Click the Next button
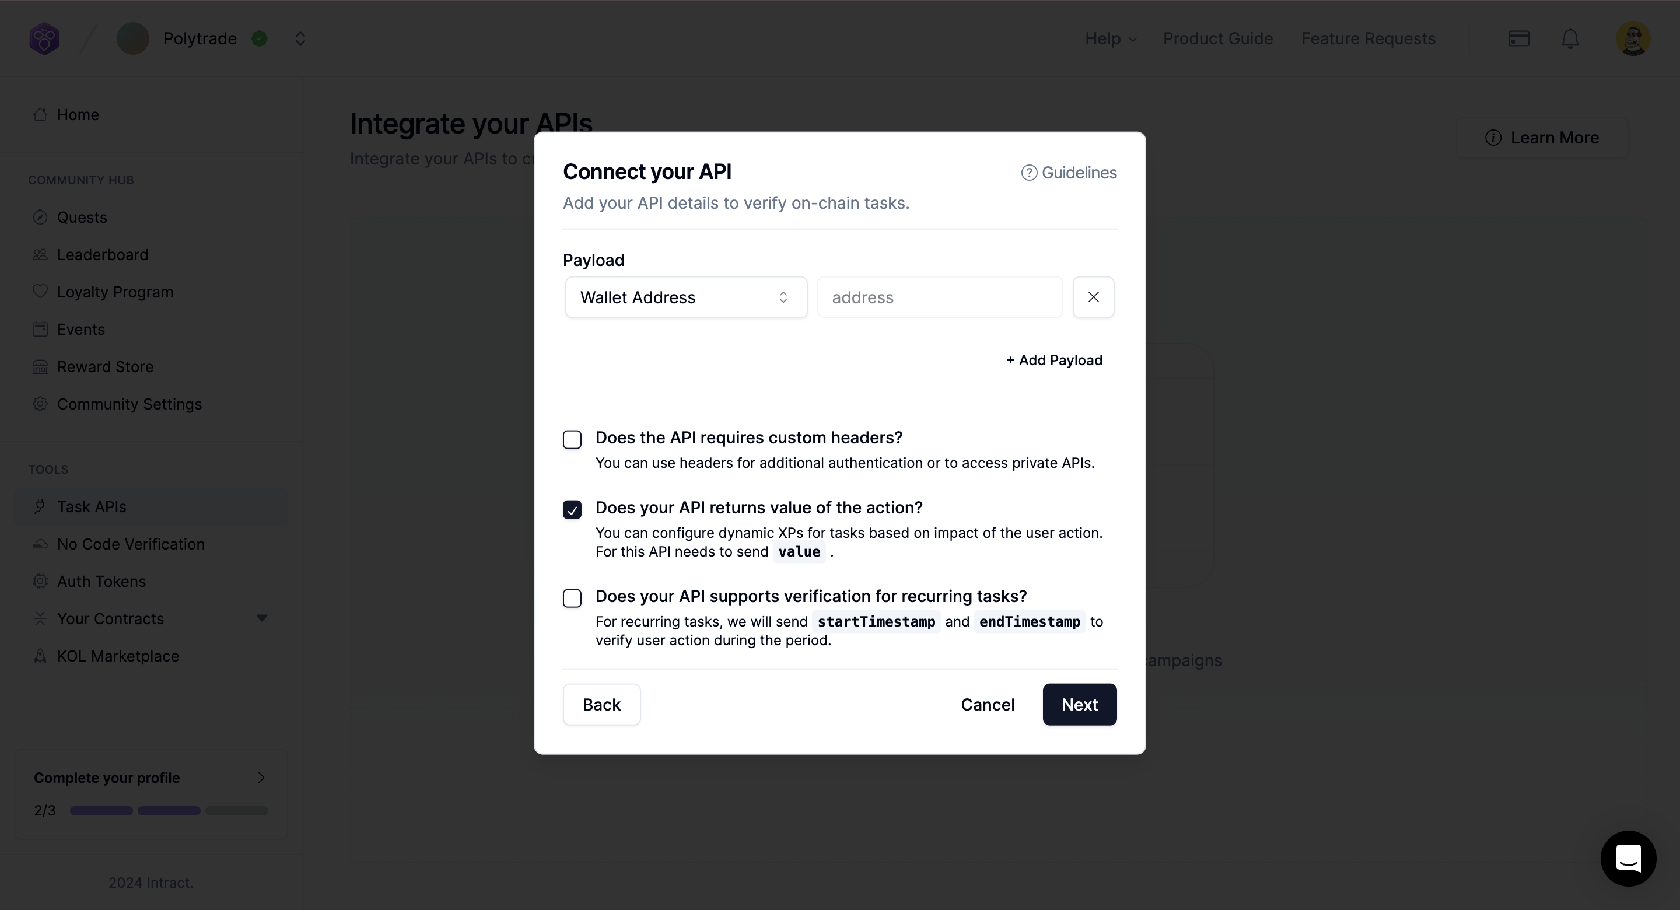This screenshot has width=1680, height=910. click(x=1079, y=705)
